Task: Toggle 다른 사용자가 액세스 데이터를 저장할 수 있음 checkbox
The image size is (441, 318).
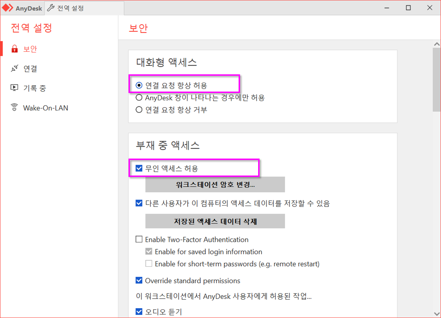Action: pyautogui.click(x=139, y=203)
